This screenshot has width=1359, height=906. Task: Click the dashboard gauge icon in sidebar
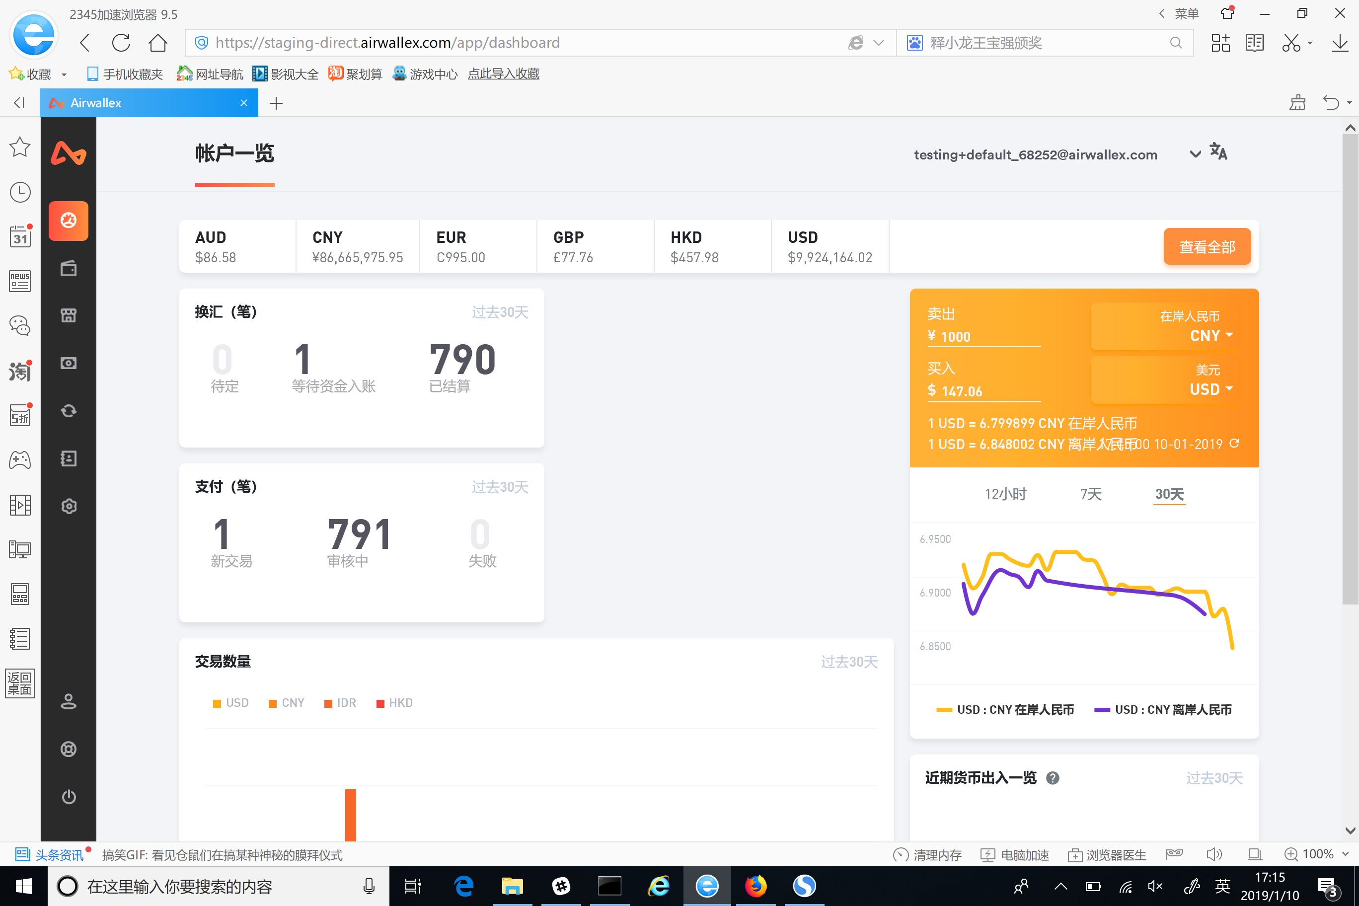[68, 221]
